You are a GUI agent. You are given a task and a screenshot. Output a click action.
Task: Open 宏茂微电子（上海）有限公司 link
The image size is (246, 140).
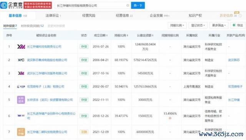point(46,87)
